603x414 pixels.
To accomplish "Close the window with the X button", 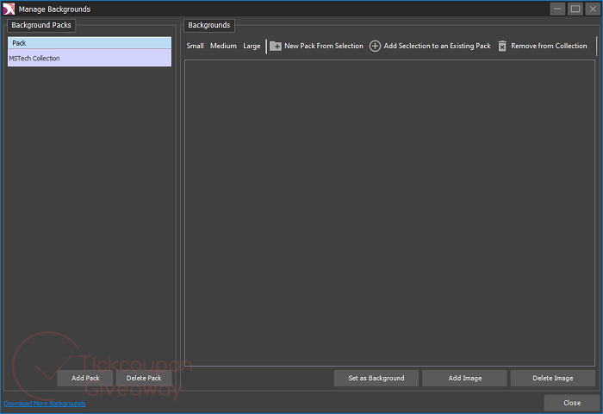I will pos(593,9).
